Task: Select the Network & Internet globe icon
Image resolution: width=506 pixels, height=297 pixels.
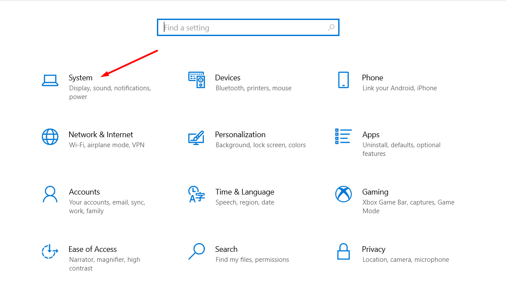Action: coord(50,137)
